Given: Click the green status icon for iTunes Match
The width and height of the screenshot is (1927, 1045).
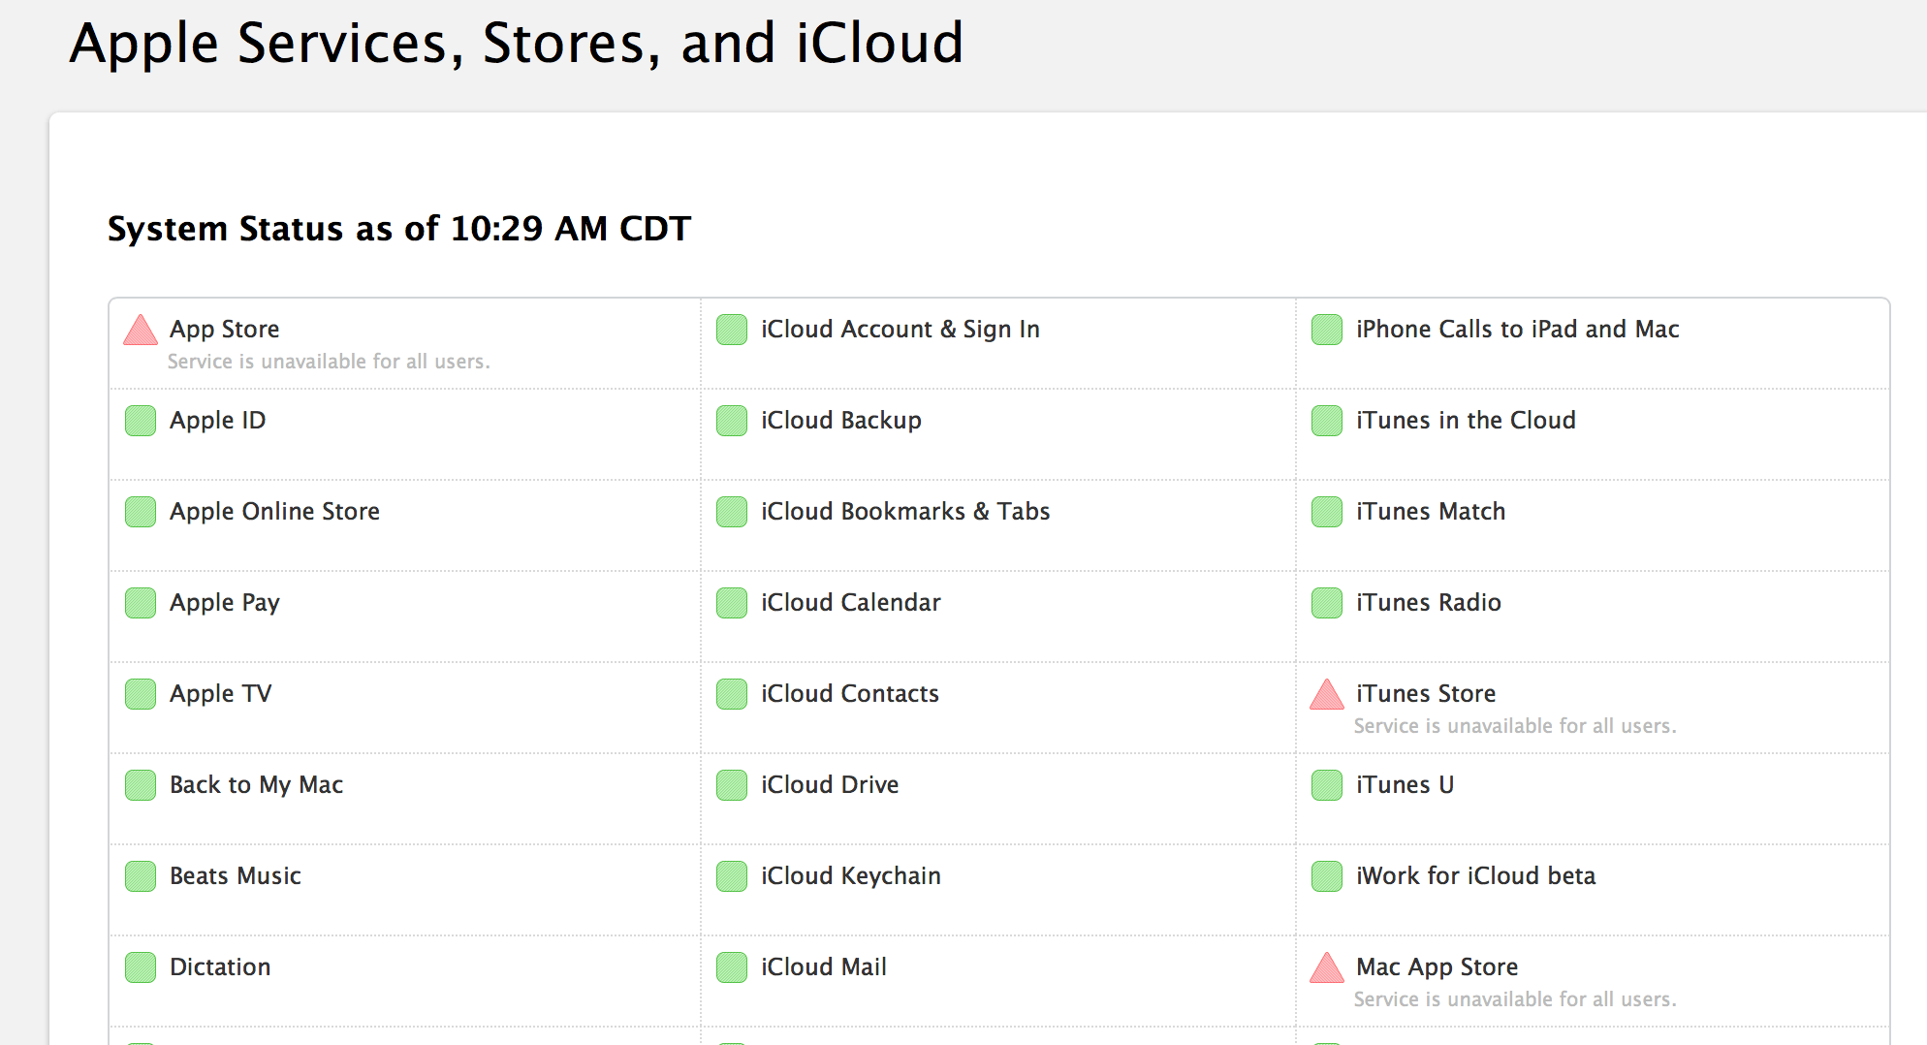Looking at the screenshot, I should pyautogui.click(x=1327, y=512).
